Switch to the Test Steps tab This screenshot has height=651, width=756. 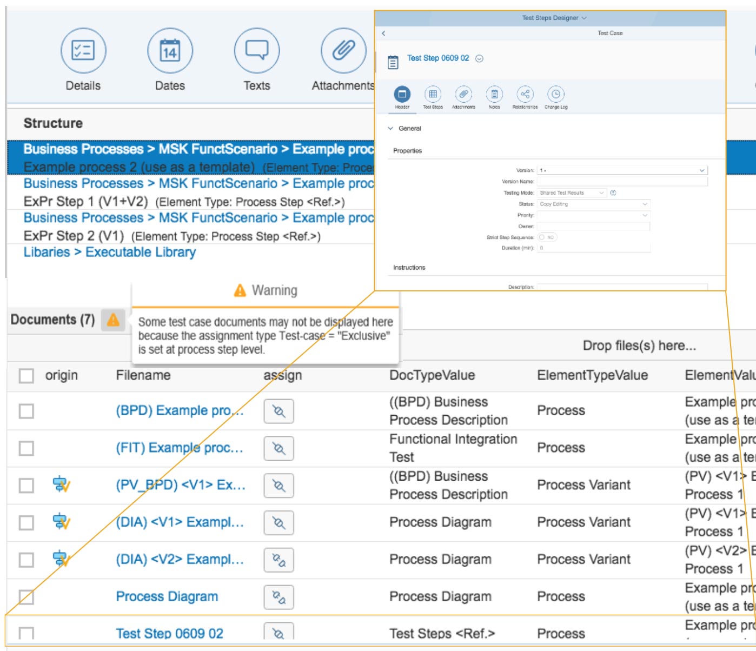click(433, 95)
